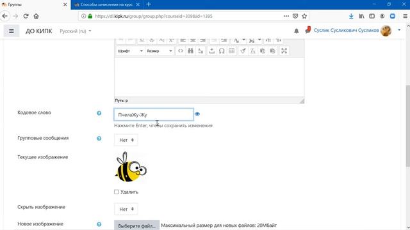Screen dimensions: 410x230
Task: Open Firefox library icon
Action: pos(361,16)
